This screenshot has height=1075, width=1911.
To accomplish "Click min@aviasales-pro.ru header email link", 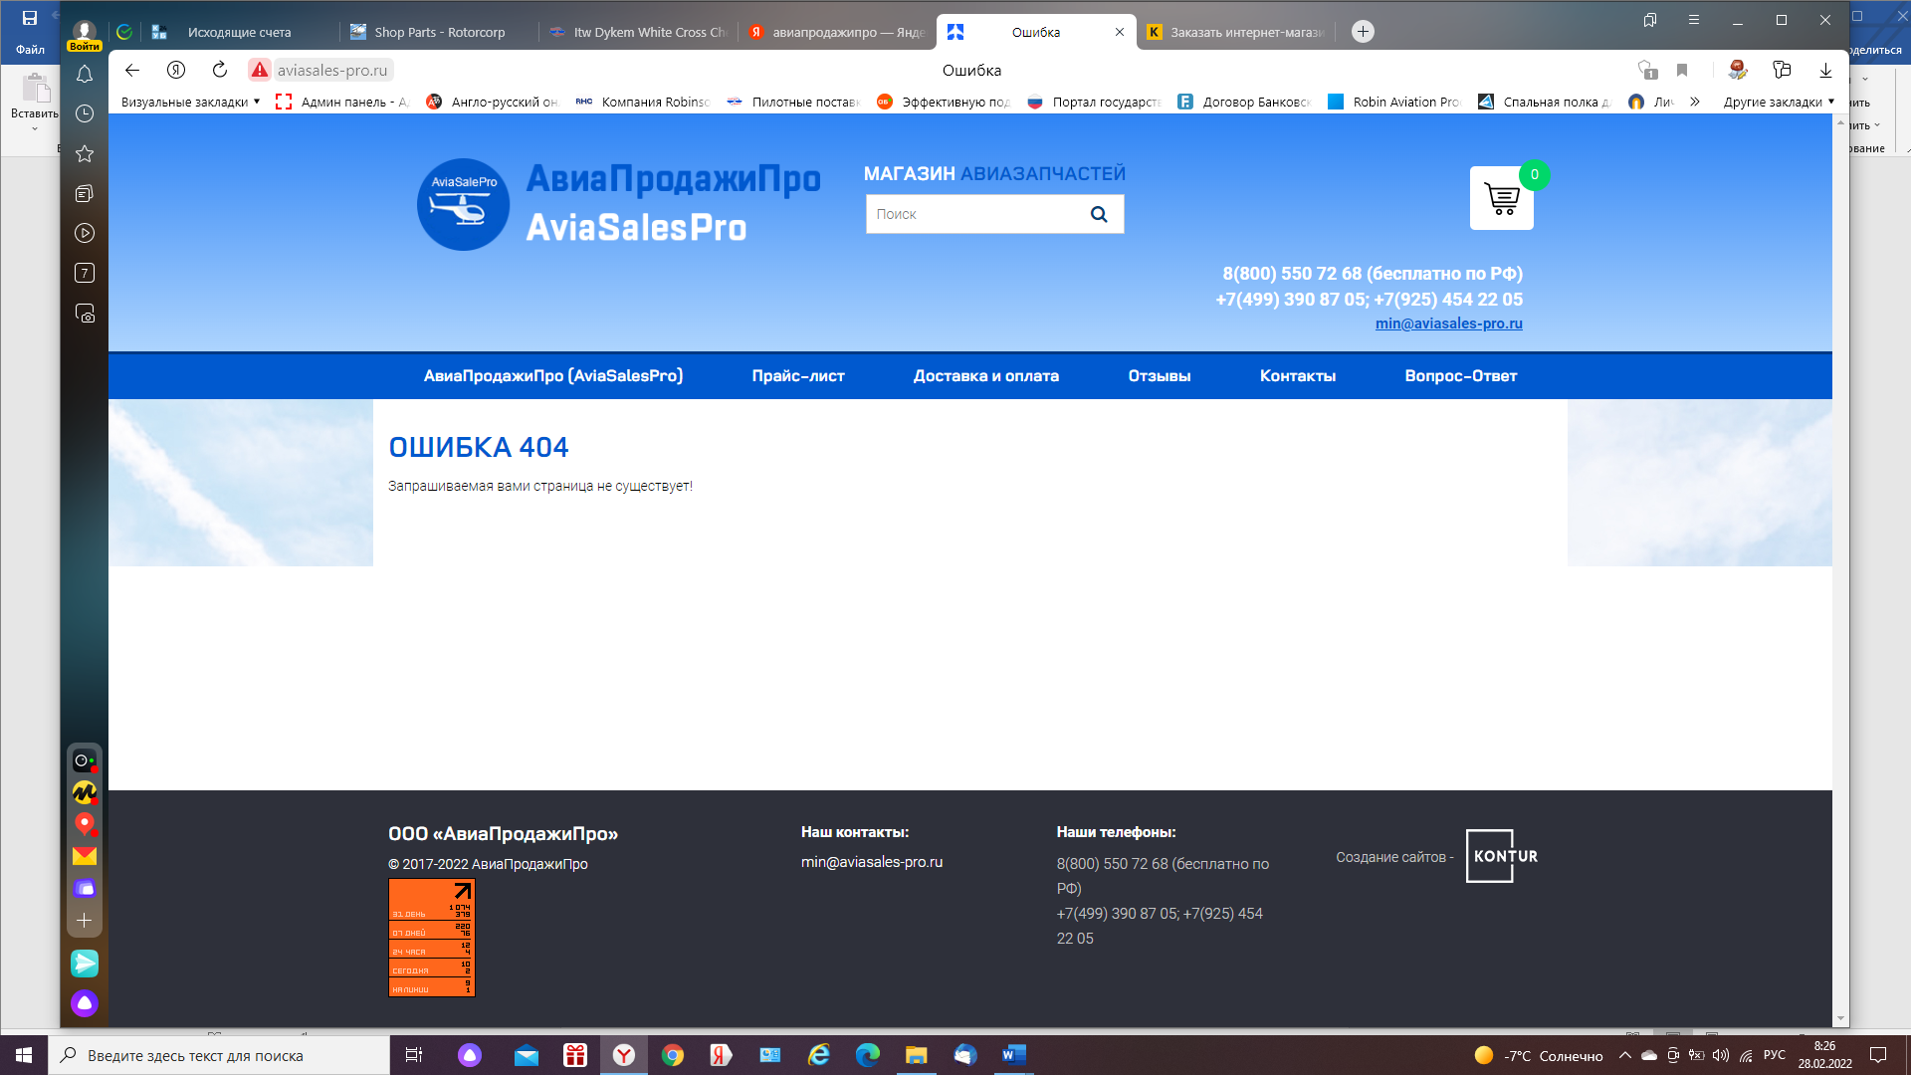I will click(1448, 323).
